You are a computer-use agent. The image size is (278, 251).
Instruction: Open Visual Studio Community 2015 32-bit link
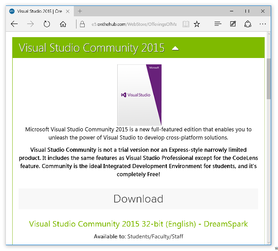click(x=138, y=224)
